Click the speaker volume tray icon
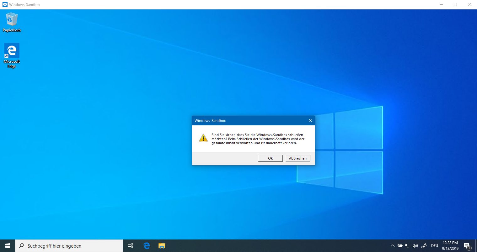Screen dimensions: 477x252 pyautogui.click(x=415, y=246)
